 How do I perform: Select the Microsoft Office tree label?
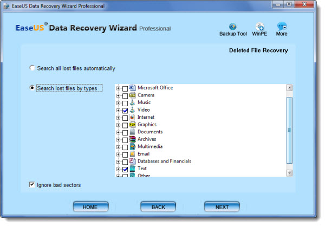coord(155,88)
